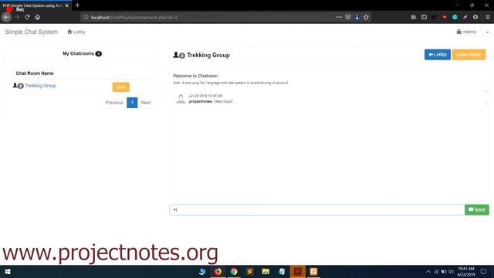The image size is (494, 278).
Task: Click the Pocket save icon
Action: 348,17
